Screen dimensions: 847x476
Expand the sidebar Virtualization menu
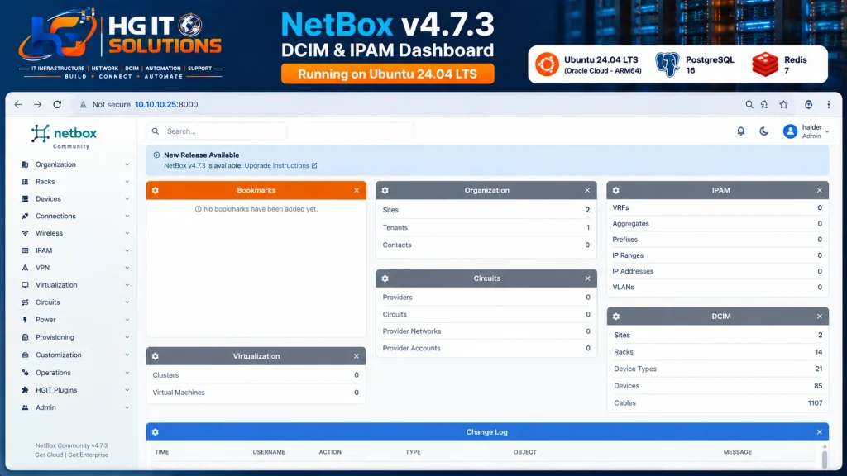(x=75, y=285)
